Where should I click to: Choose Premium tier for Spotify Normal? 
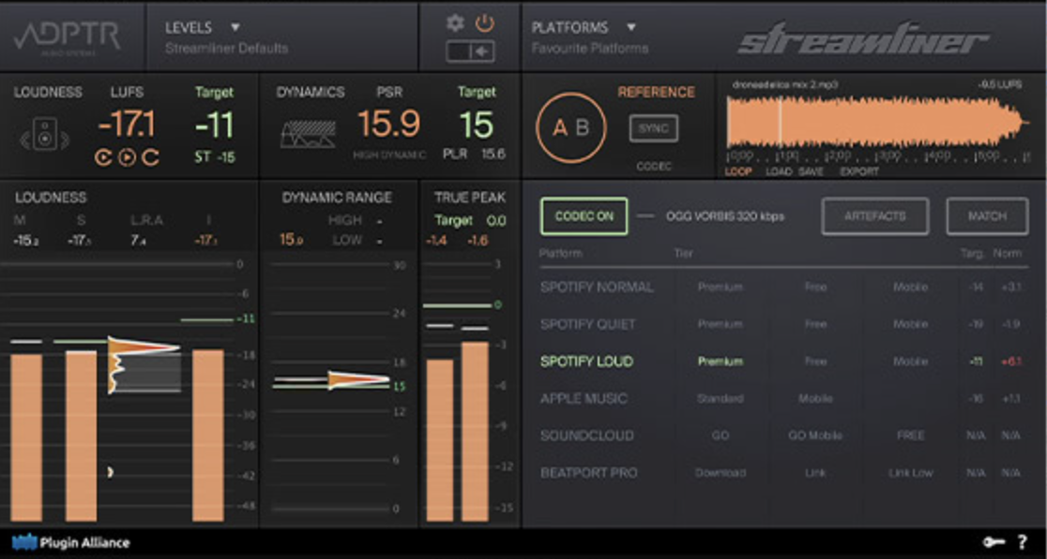pyautogui.click(x=720, y=287)
